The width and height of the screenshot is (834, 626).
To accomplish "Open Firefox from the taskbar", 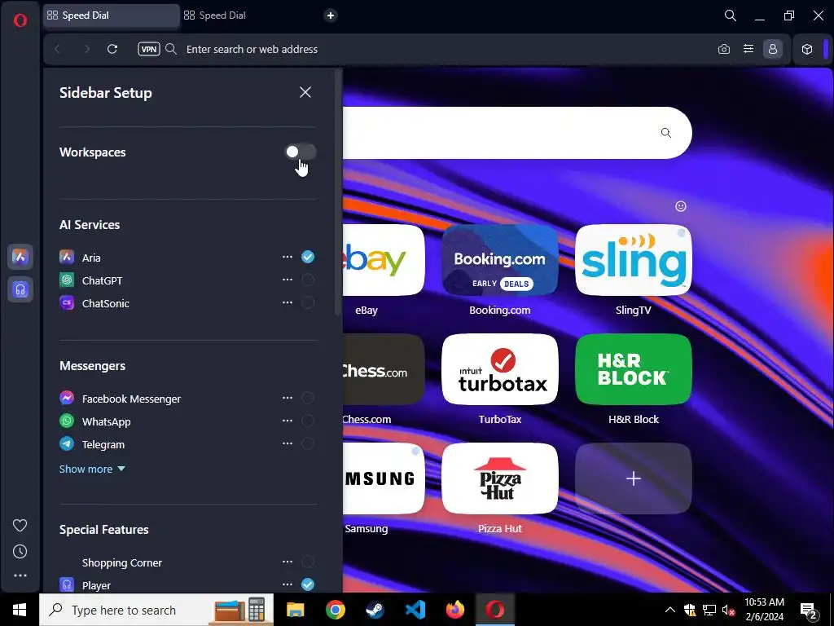I will pos(455,610).
